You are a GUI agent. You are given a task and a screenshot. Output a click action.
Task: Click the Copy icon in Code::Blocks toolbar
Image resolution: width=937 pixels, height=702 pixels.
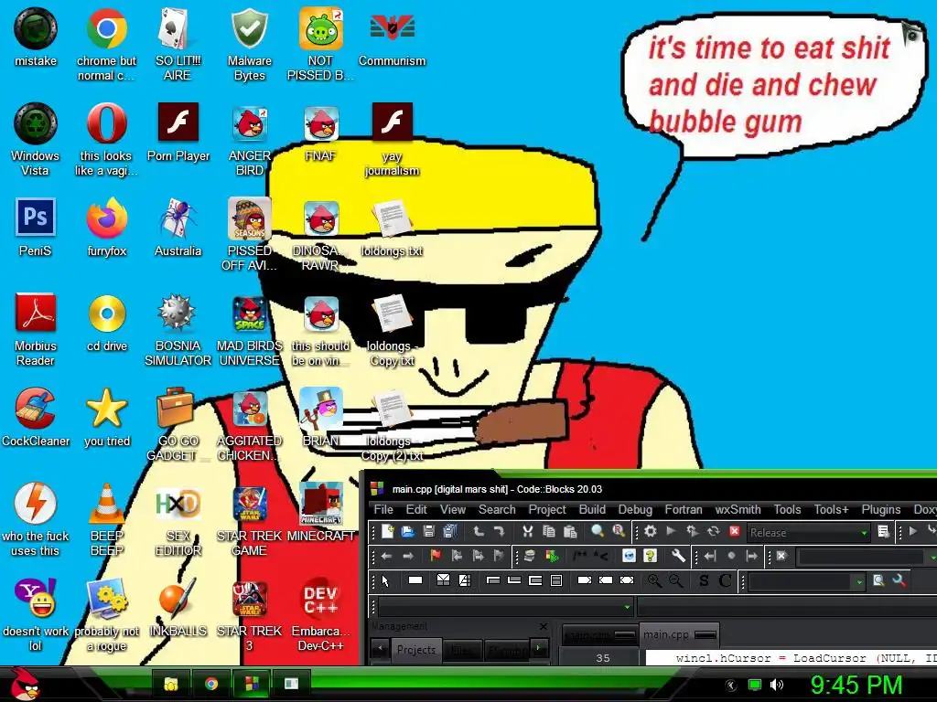549,531
